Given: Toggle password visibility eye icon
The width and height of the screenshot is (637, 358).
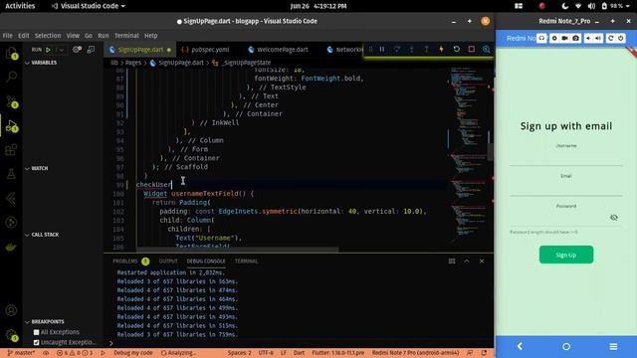Looking at the screenshot, I should click(614, 218).
